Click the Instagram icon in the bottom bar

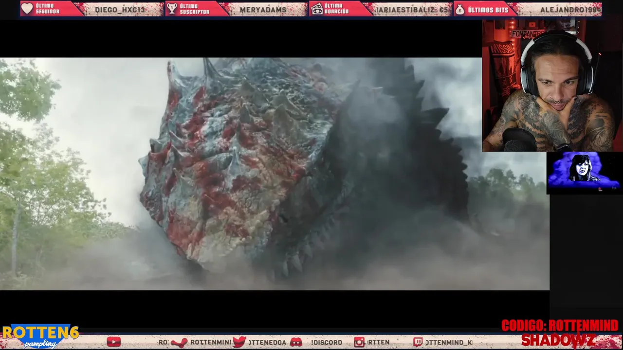359,342
